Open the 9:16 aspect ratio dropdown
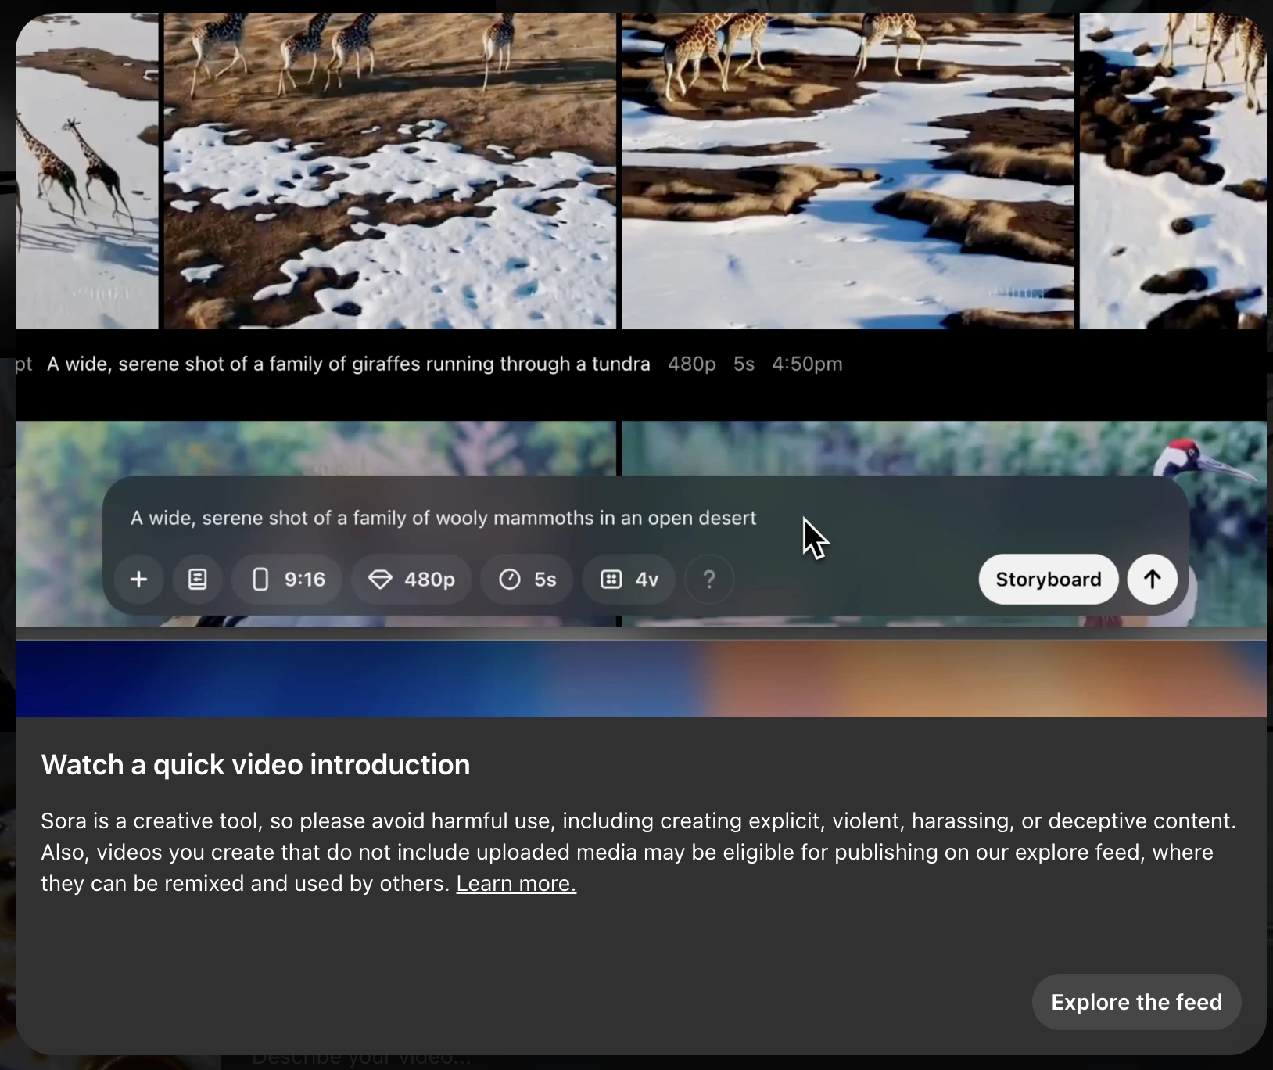The height and width of the screenshot is (1070, 1273). click(288, 580)
